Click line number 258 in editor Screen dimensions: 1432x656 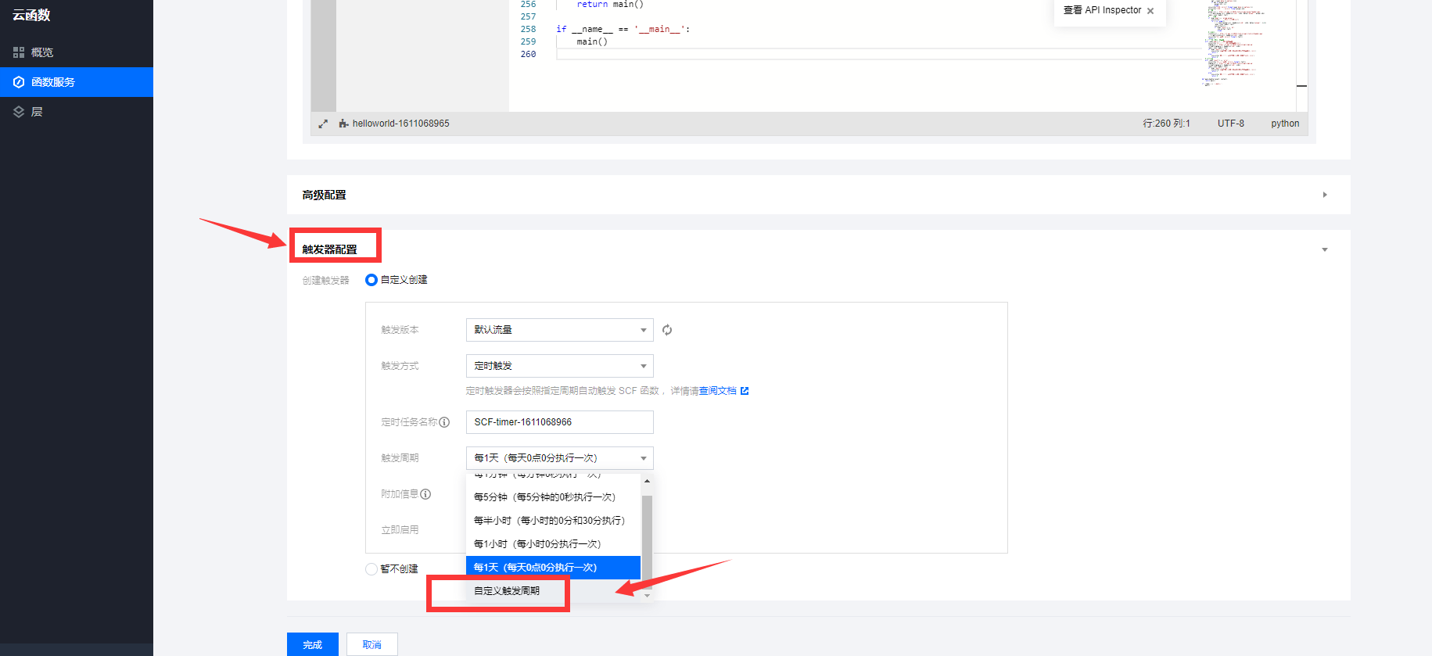click(529, 29)
